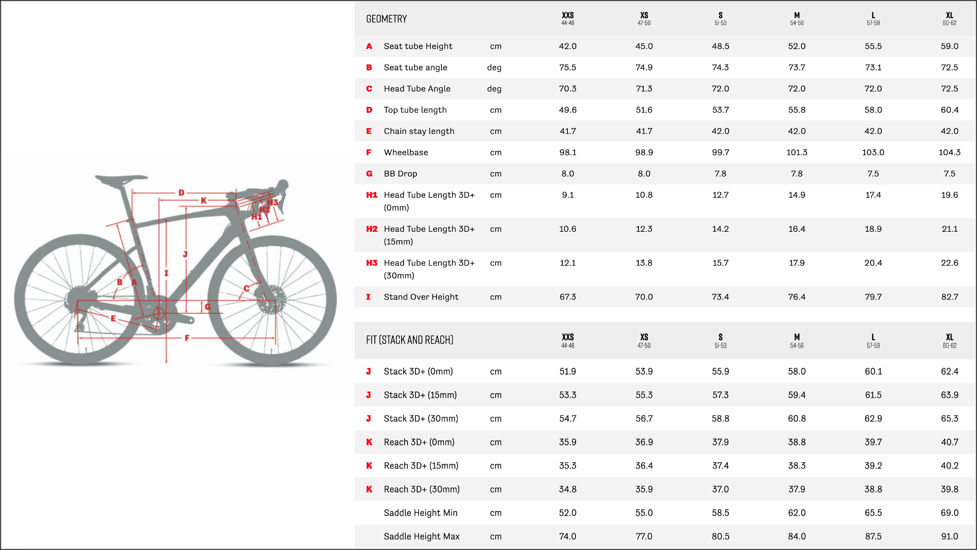The width and height of the screenshot is (977, 550).
Task: Click the red B marker beside Seat tube angle
Action: click(369, 67)
